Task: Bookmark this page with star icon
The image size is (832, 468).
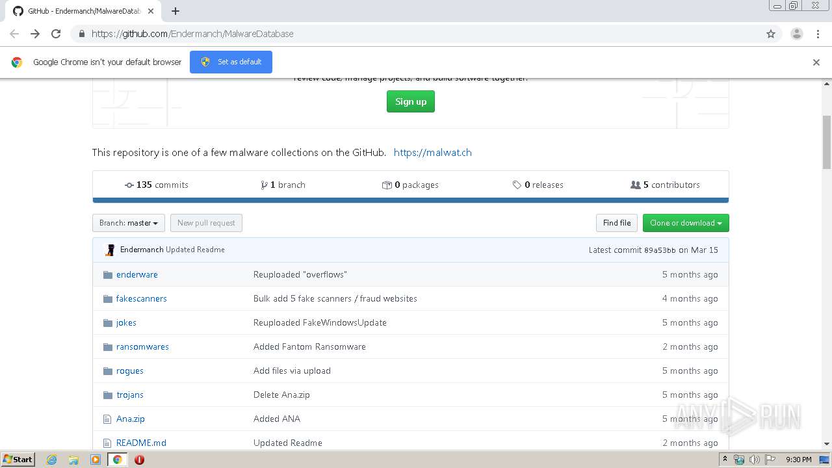Action: click(771, 34)
